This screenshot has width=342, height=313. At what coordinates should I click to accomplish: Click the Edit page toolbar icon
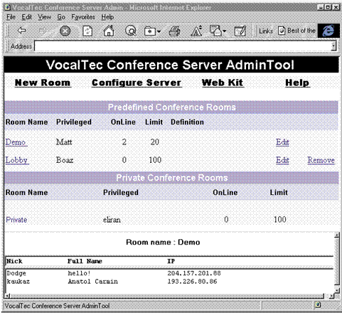pyautogui.click(x=240, y=31)
